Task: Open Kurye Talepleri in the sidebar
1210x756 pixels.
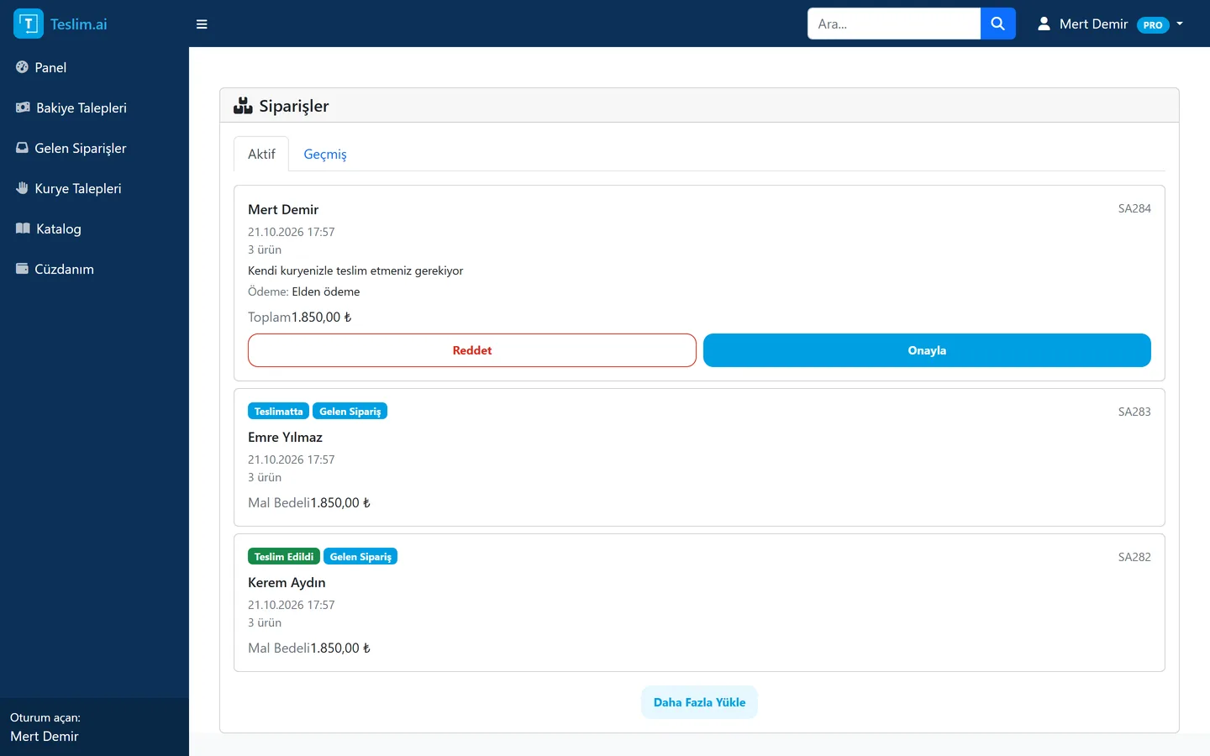Action: click(x=94, y=188)
